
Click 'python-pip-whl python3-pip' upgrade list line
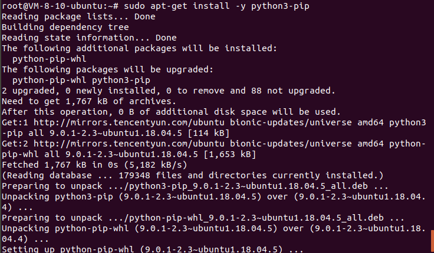tap(81, 80)
